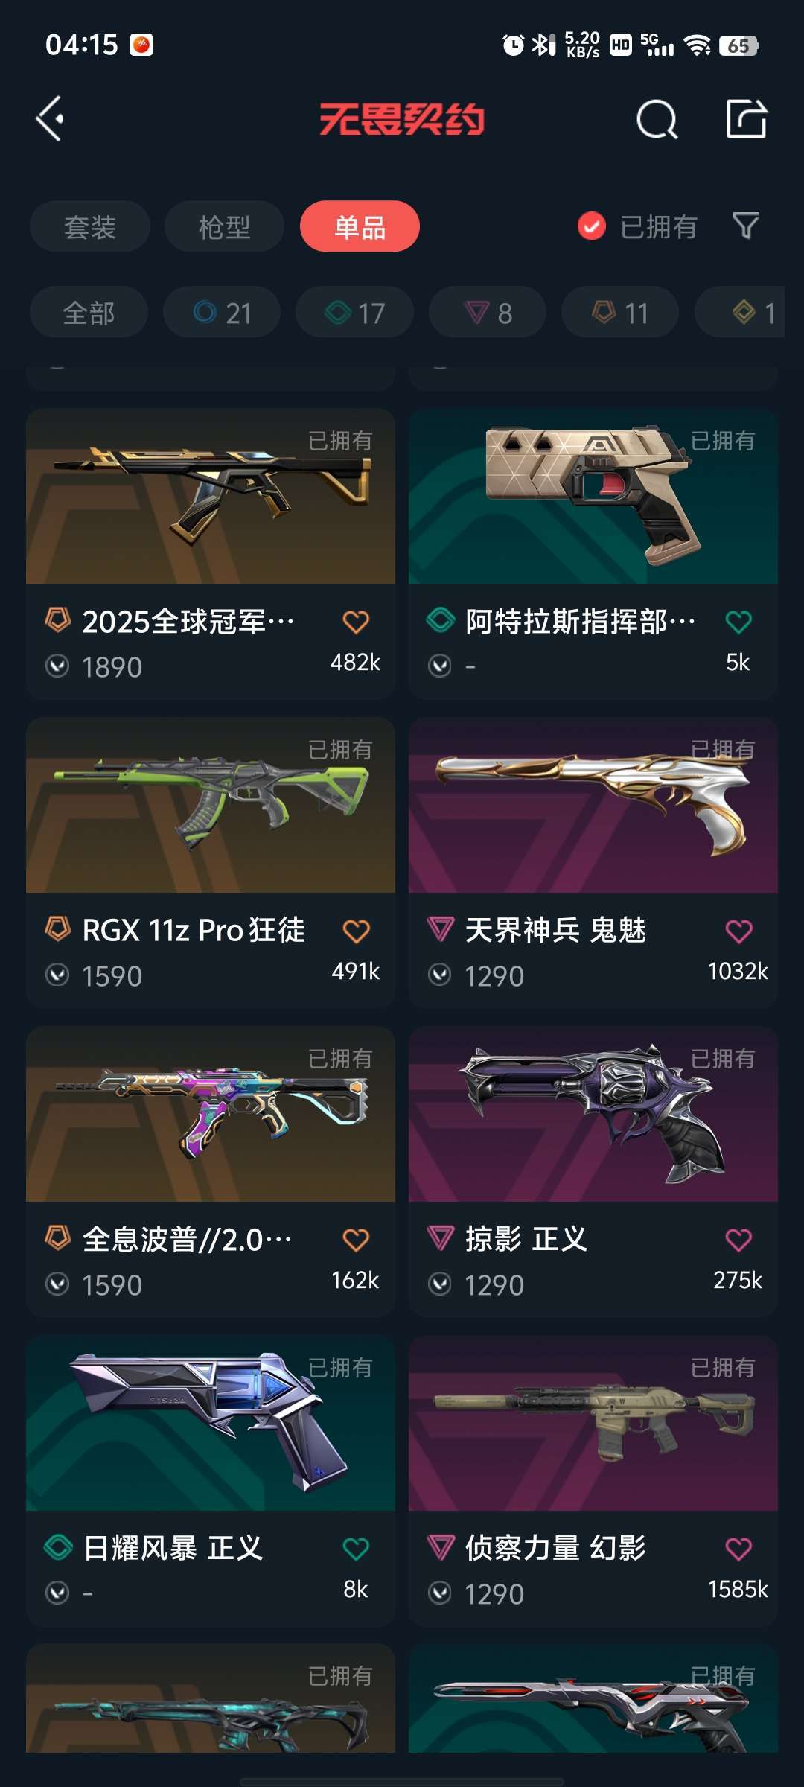Filter by blue tier chip showing 21
The height and width of the screenshot is (1787, 804).
[x=222, y=313]
